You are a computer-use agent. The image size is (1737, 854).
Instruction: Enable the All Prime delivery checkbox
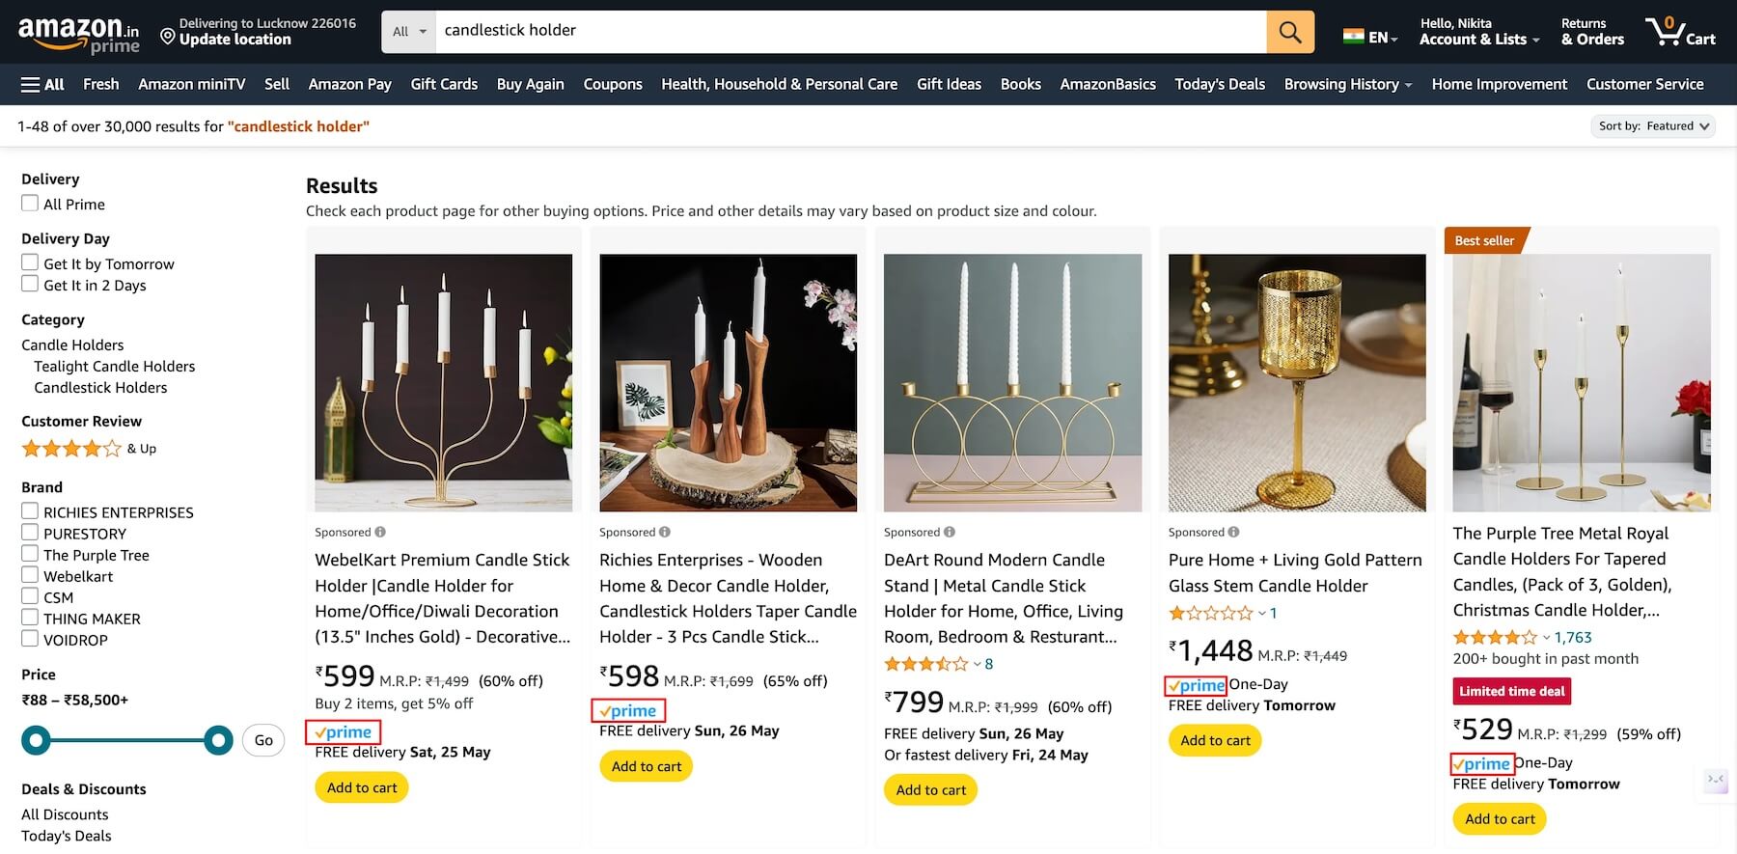click(x=31, y=204)
